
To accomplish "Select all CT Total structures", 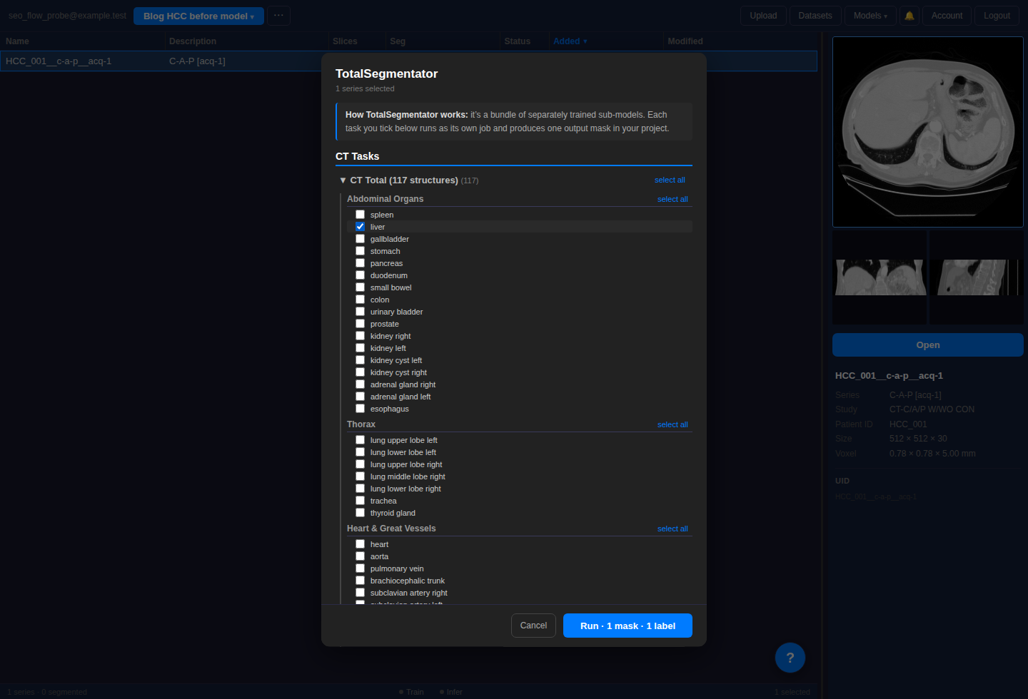I will point(670,180).
